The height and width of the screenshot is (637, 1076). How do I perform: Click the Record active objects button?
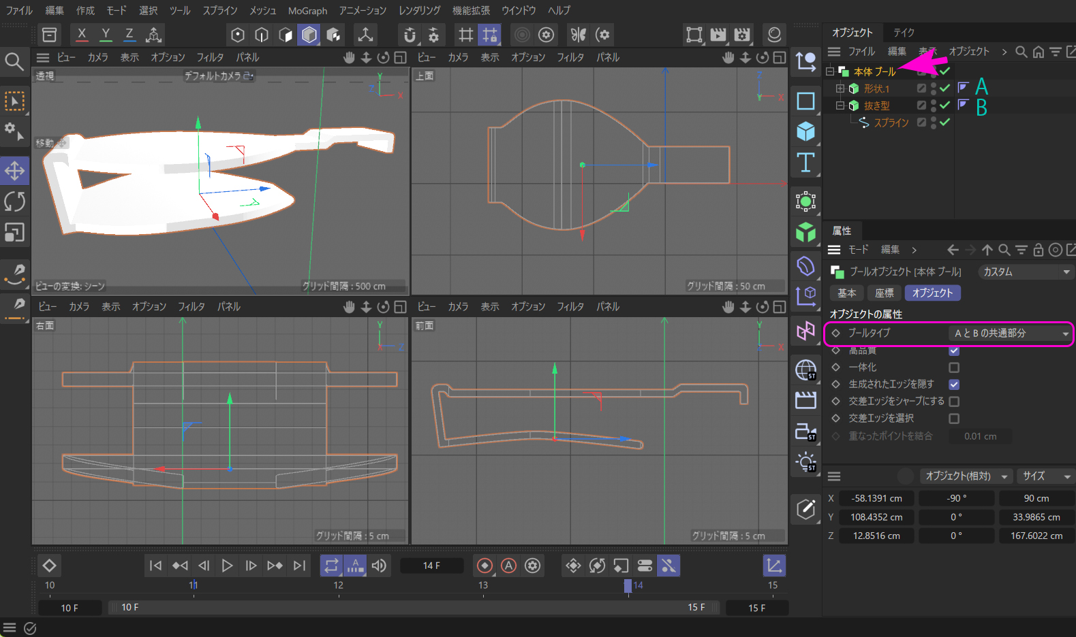pyautogui.click(x=485, y=566)
